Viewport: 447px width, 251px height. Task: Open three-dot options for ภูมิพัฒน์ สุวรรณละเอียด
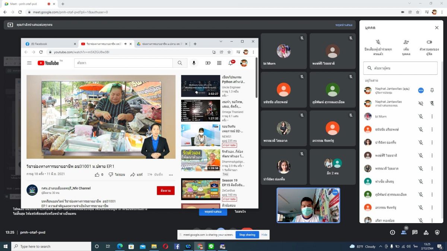[x=432, y=194]
